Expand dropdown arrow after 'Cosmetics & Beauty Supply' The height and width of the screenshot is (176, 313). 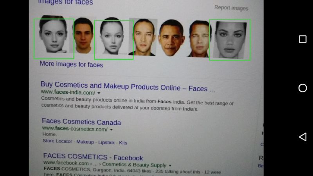pyautogui.click(x=170, y=165)
